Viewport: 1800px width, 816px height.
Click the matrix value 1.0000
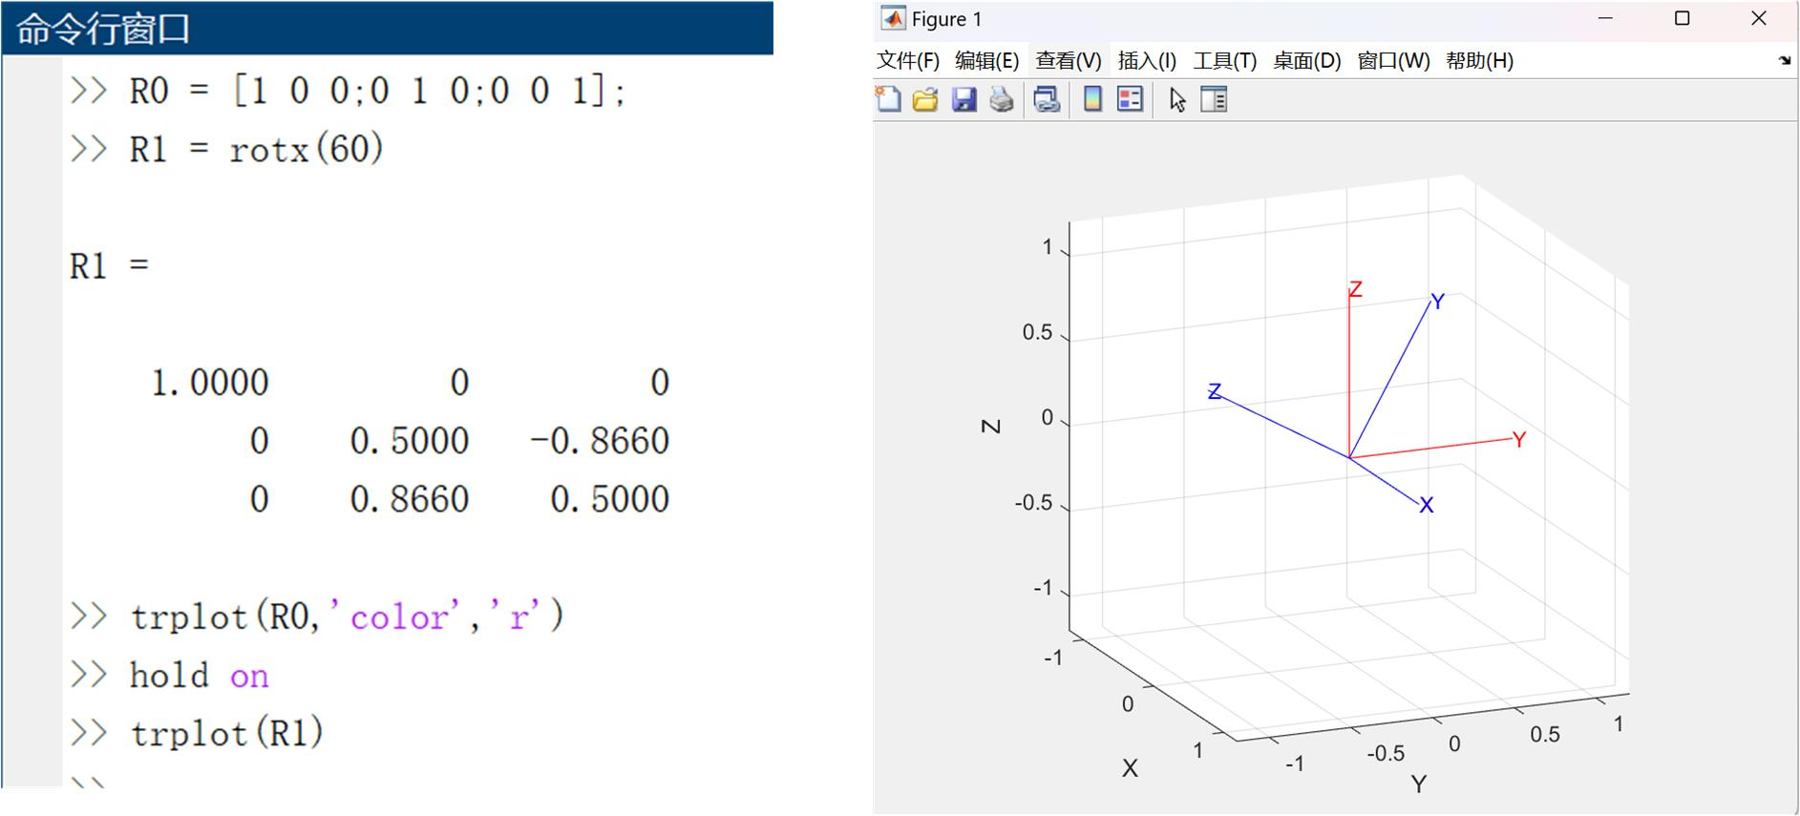click(210, 383)
